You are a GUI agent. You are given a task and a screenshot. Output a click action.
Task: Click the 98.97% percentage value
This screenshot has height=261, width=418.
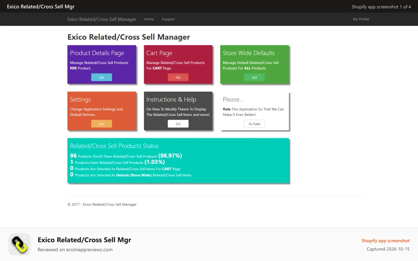pos(170,156)
